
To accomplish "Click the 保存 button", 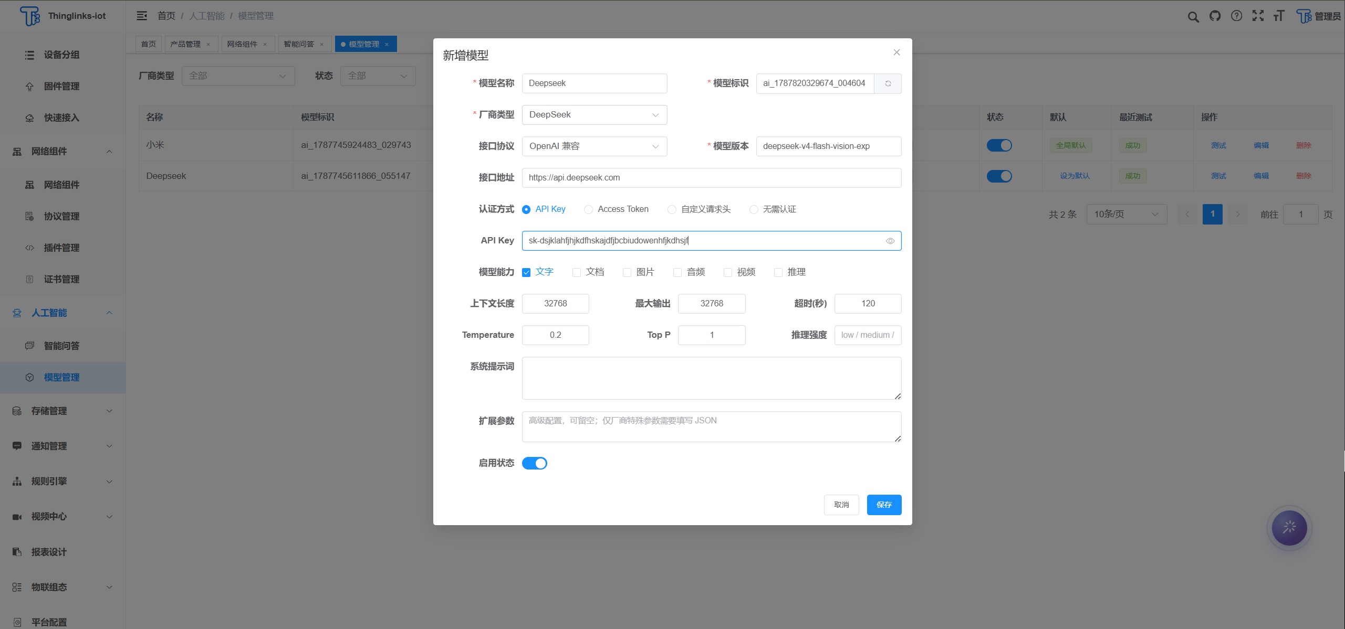I will pos(884,505).
